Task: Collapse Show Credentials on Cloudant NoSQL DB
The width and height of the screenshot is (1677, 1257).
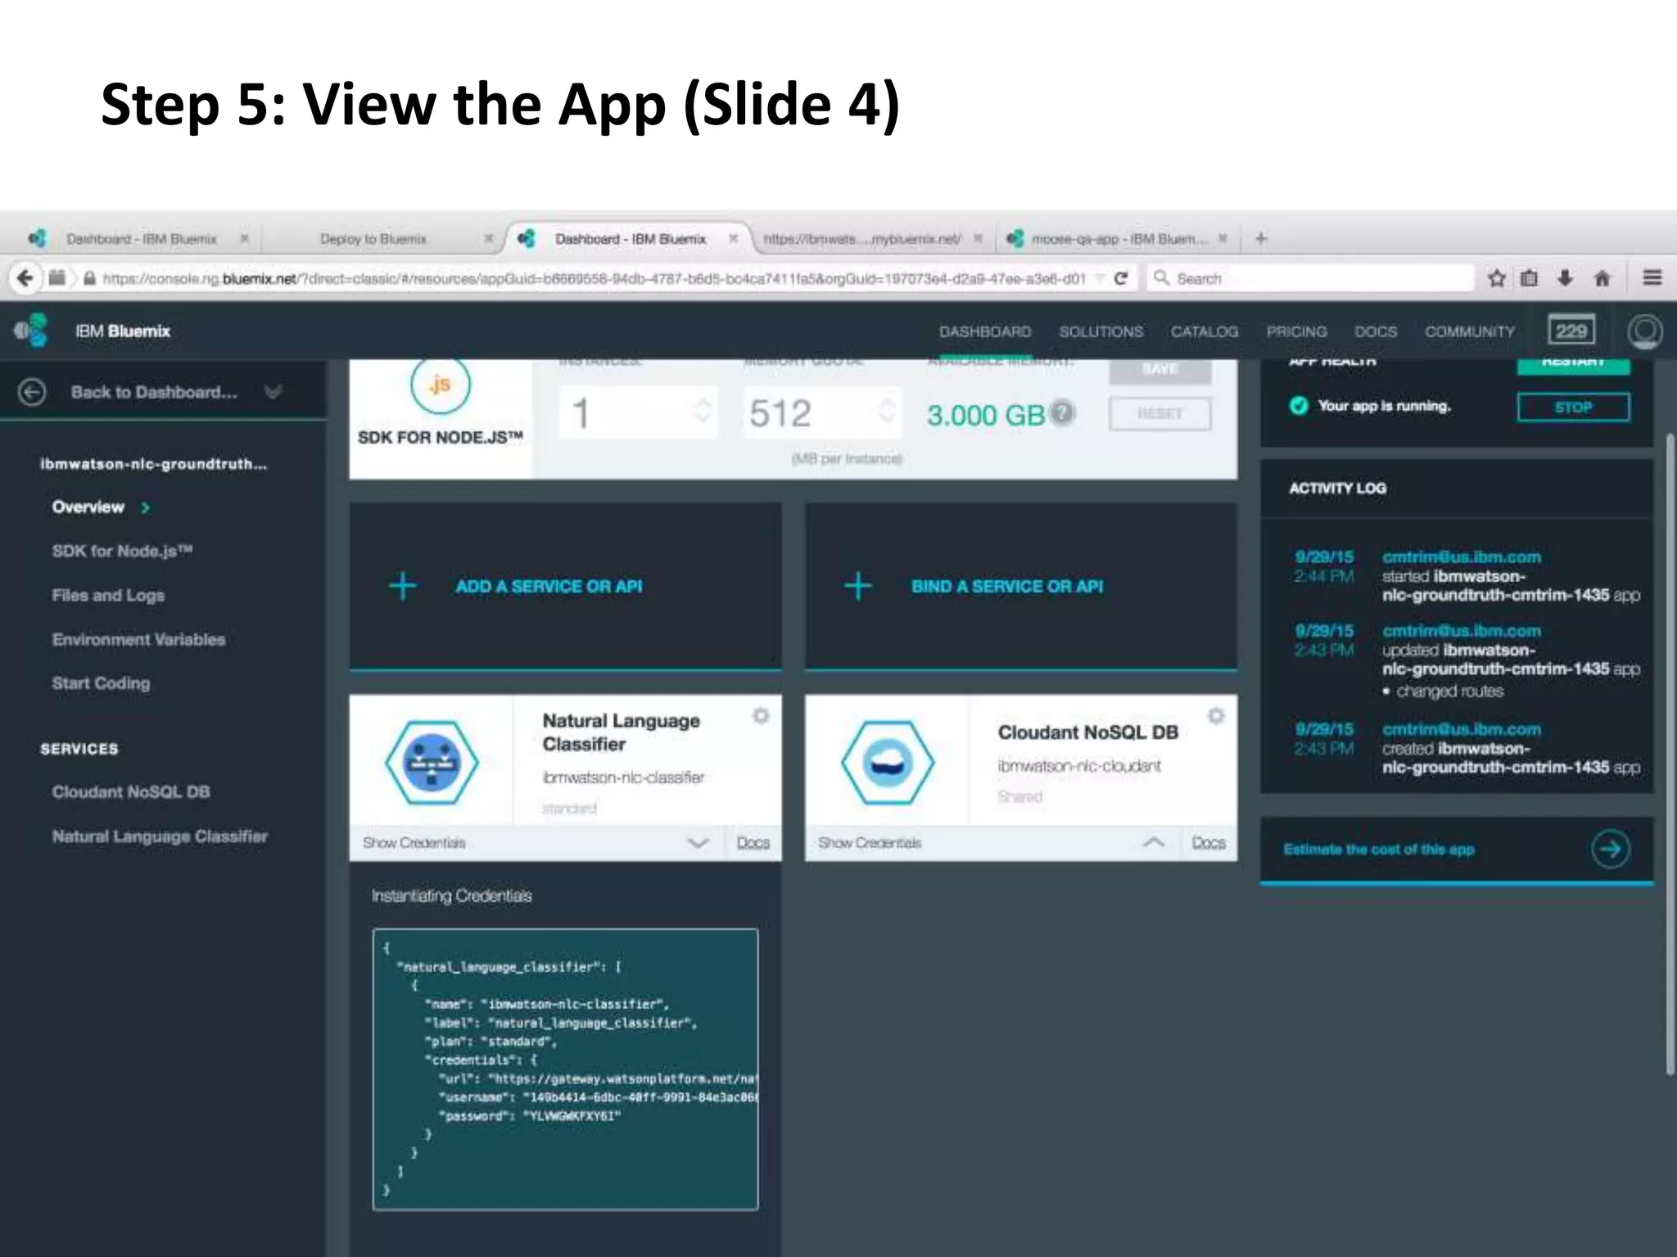Action: click(x=1153, y=842)
